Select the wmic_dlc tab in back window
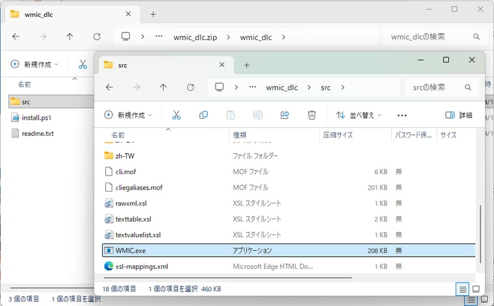 (71, 14)
